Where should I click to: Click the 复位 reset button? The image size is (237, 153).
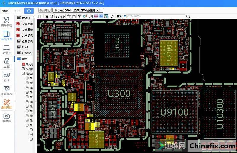pyautogui.click(x=5, y=11)
